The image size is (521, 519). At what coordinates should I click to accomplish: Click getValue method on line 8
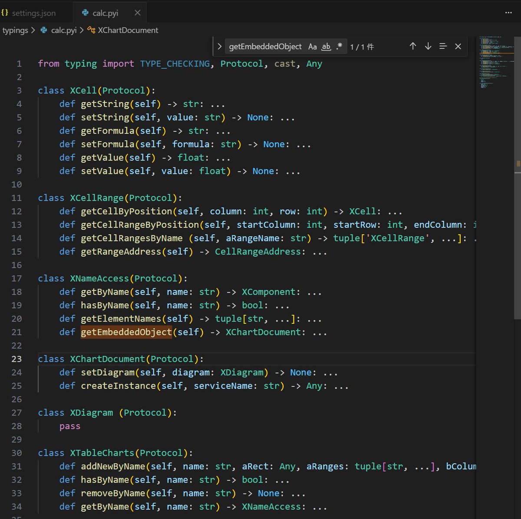(x=102, y=158)
